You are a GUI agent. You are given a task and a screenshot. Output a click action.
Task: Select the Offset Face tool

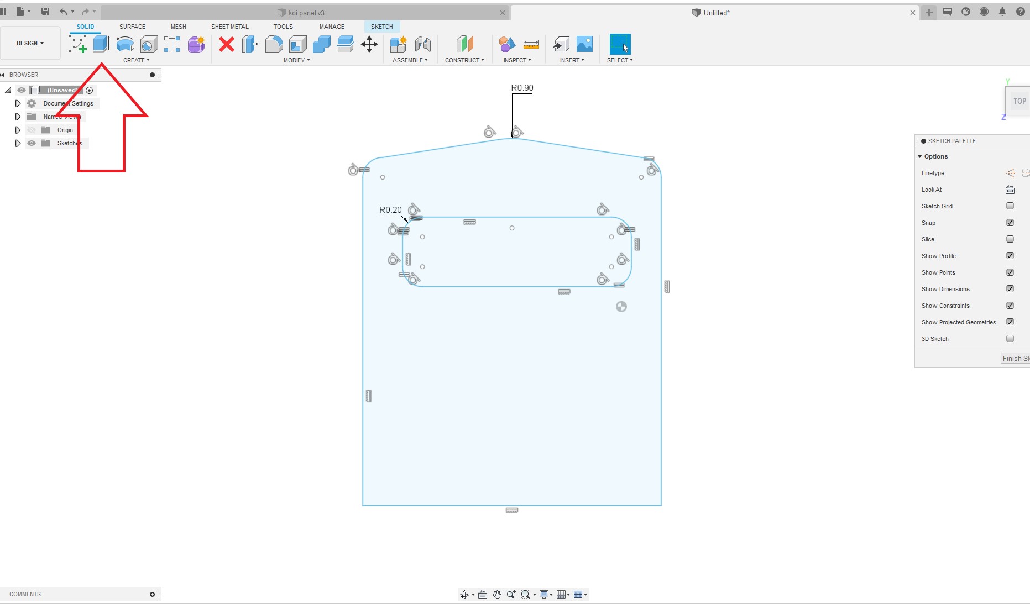point(346,44)
